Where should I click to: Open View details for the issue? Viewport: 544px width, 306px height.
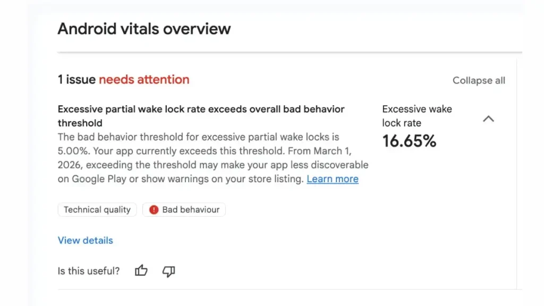point(86,240)
